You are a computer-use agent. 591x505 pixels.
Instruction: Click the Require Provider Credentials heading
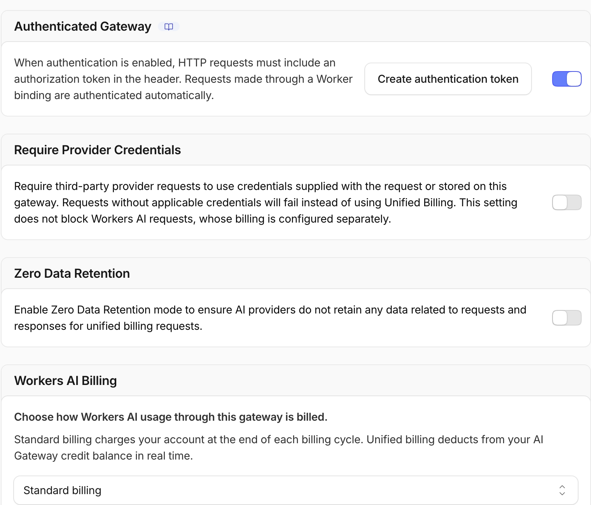(x=98, y=150)
